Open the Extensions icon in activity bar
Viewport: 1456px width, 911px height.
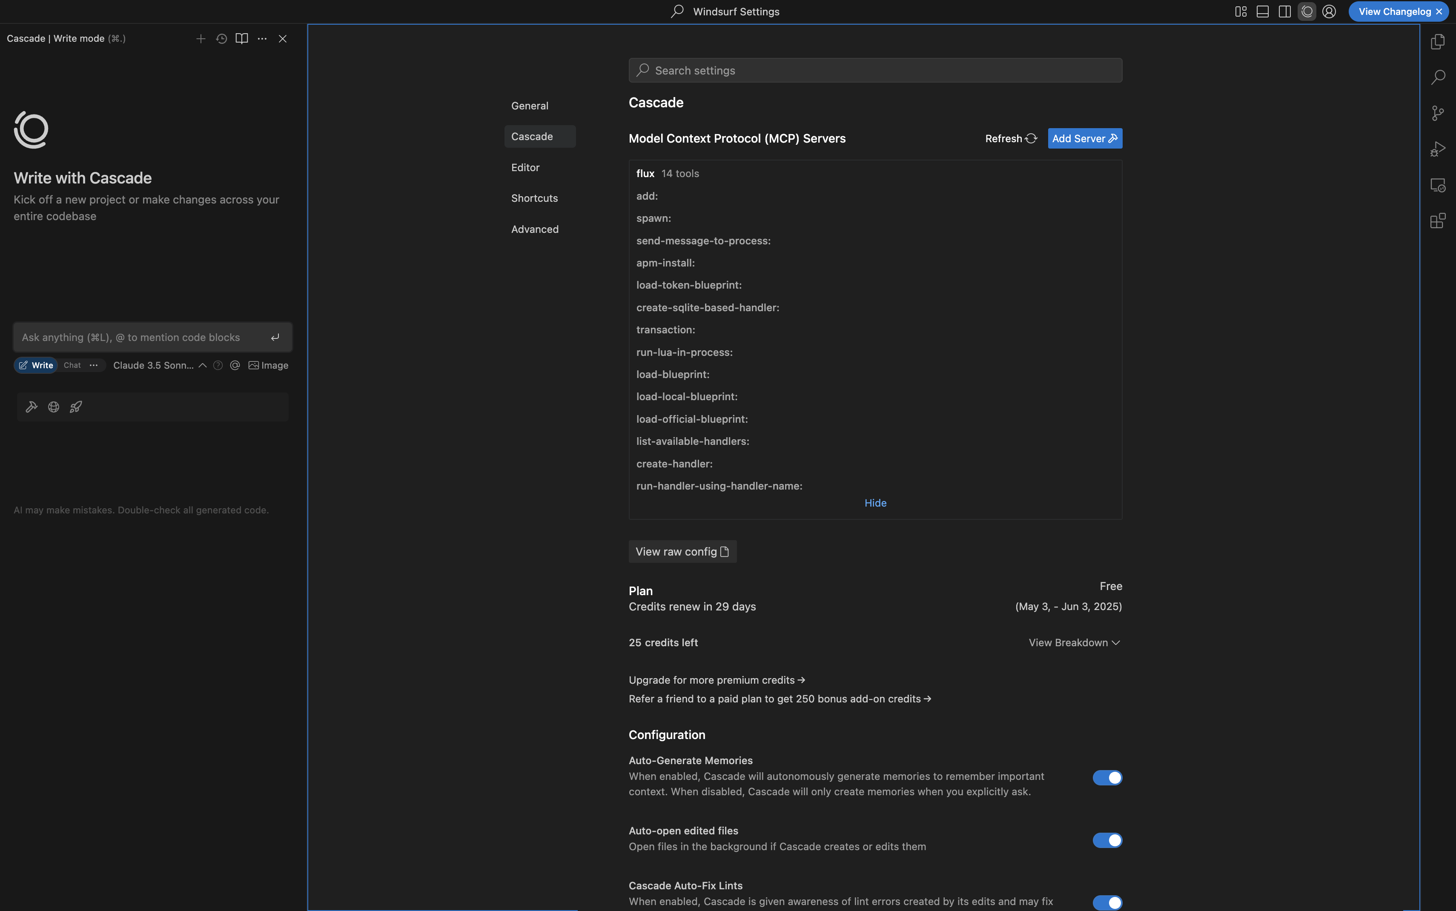1437,221
